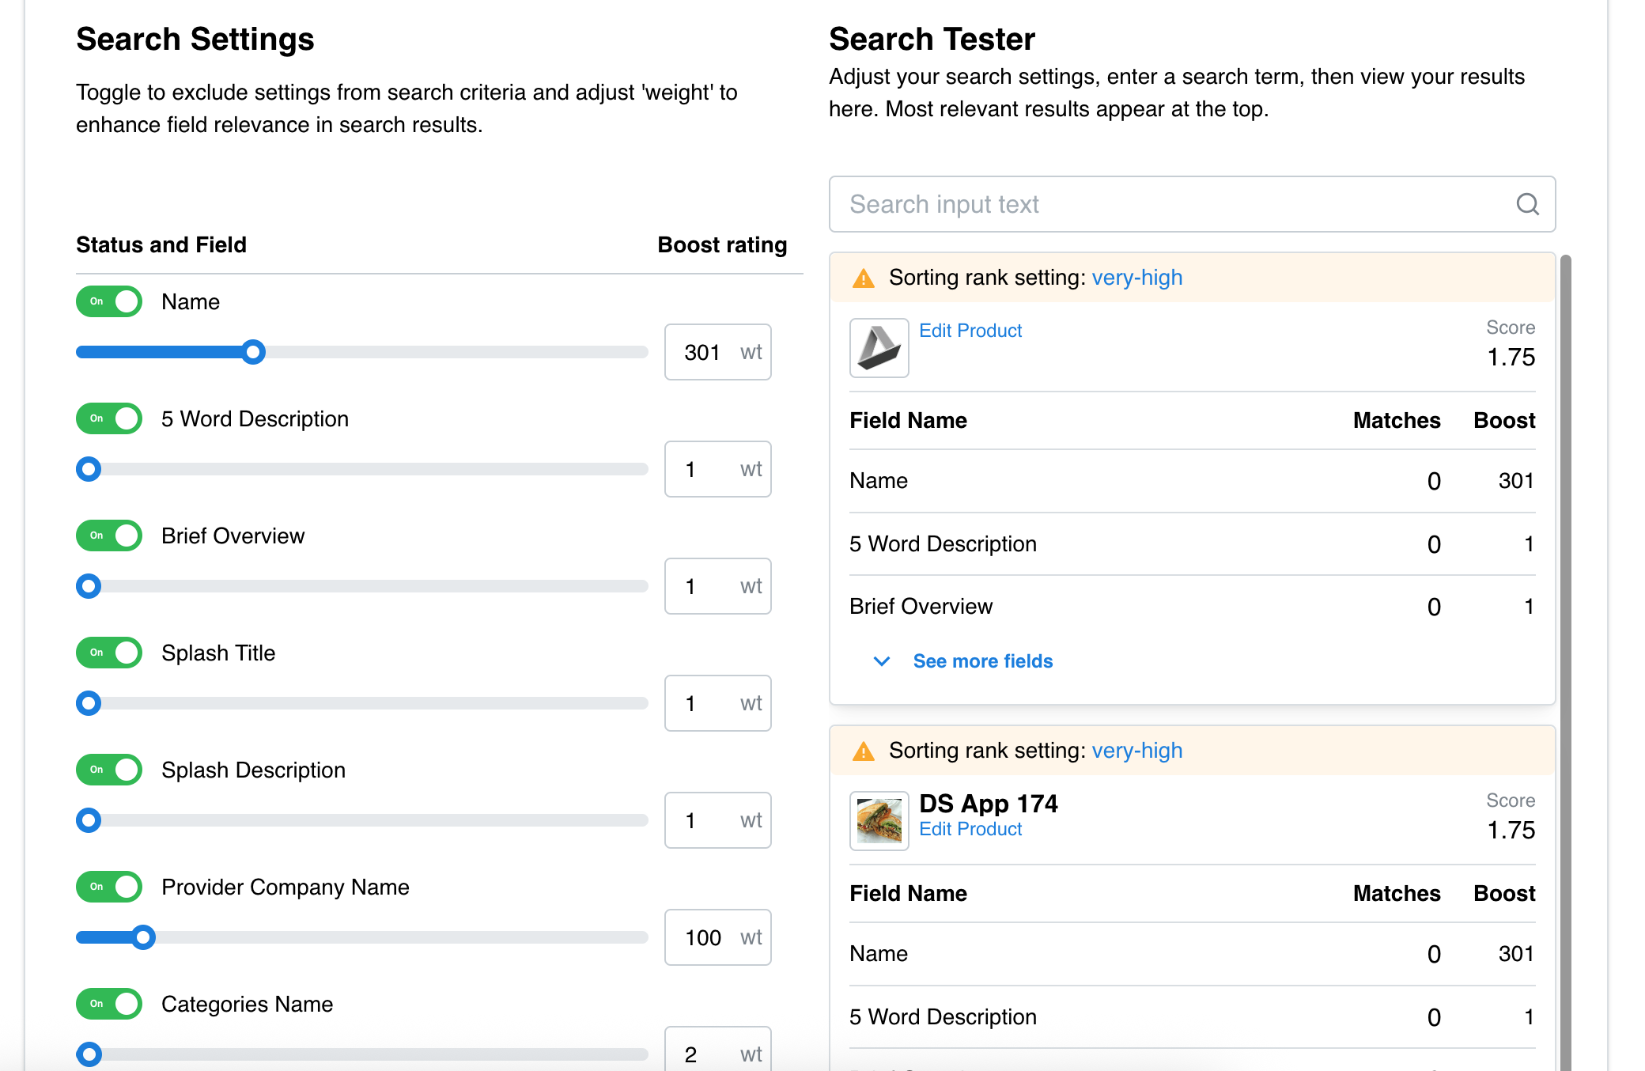Expand See more fields chevron
This screenshot has height=1071, width=1645.
(881, 661)
